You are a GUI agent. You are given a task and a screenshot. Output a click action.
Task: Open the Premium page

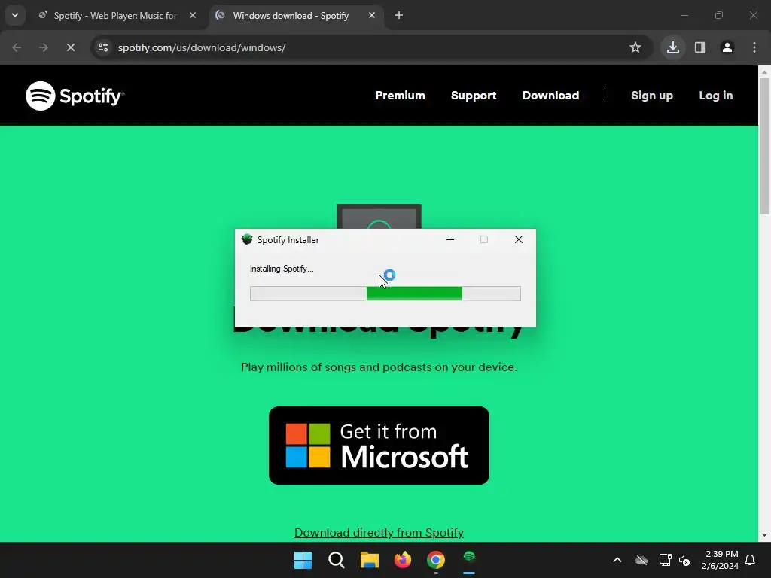tap(401, 96)
